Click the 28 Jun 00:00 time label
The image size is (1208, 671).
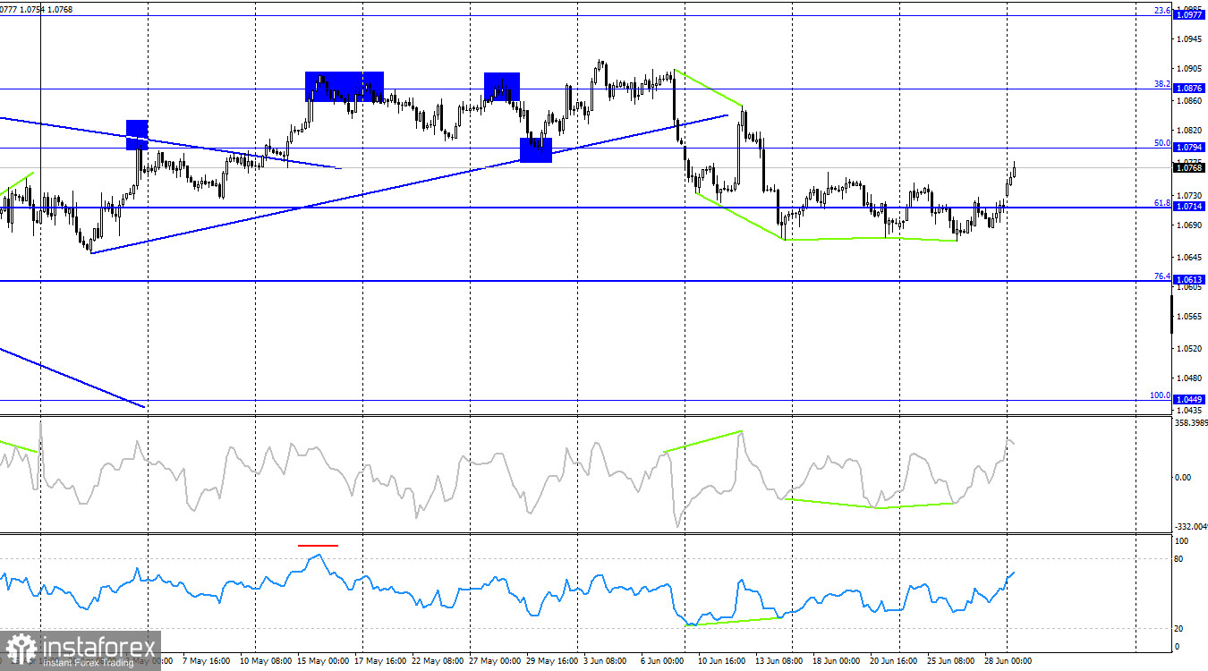pyautogui.click(x=1008, y=661)
